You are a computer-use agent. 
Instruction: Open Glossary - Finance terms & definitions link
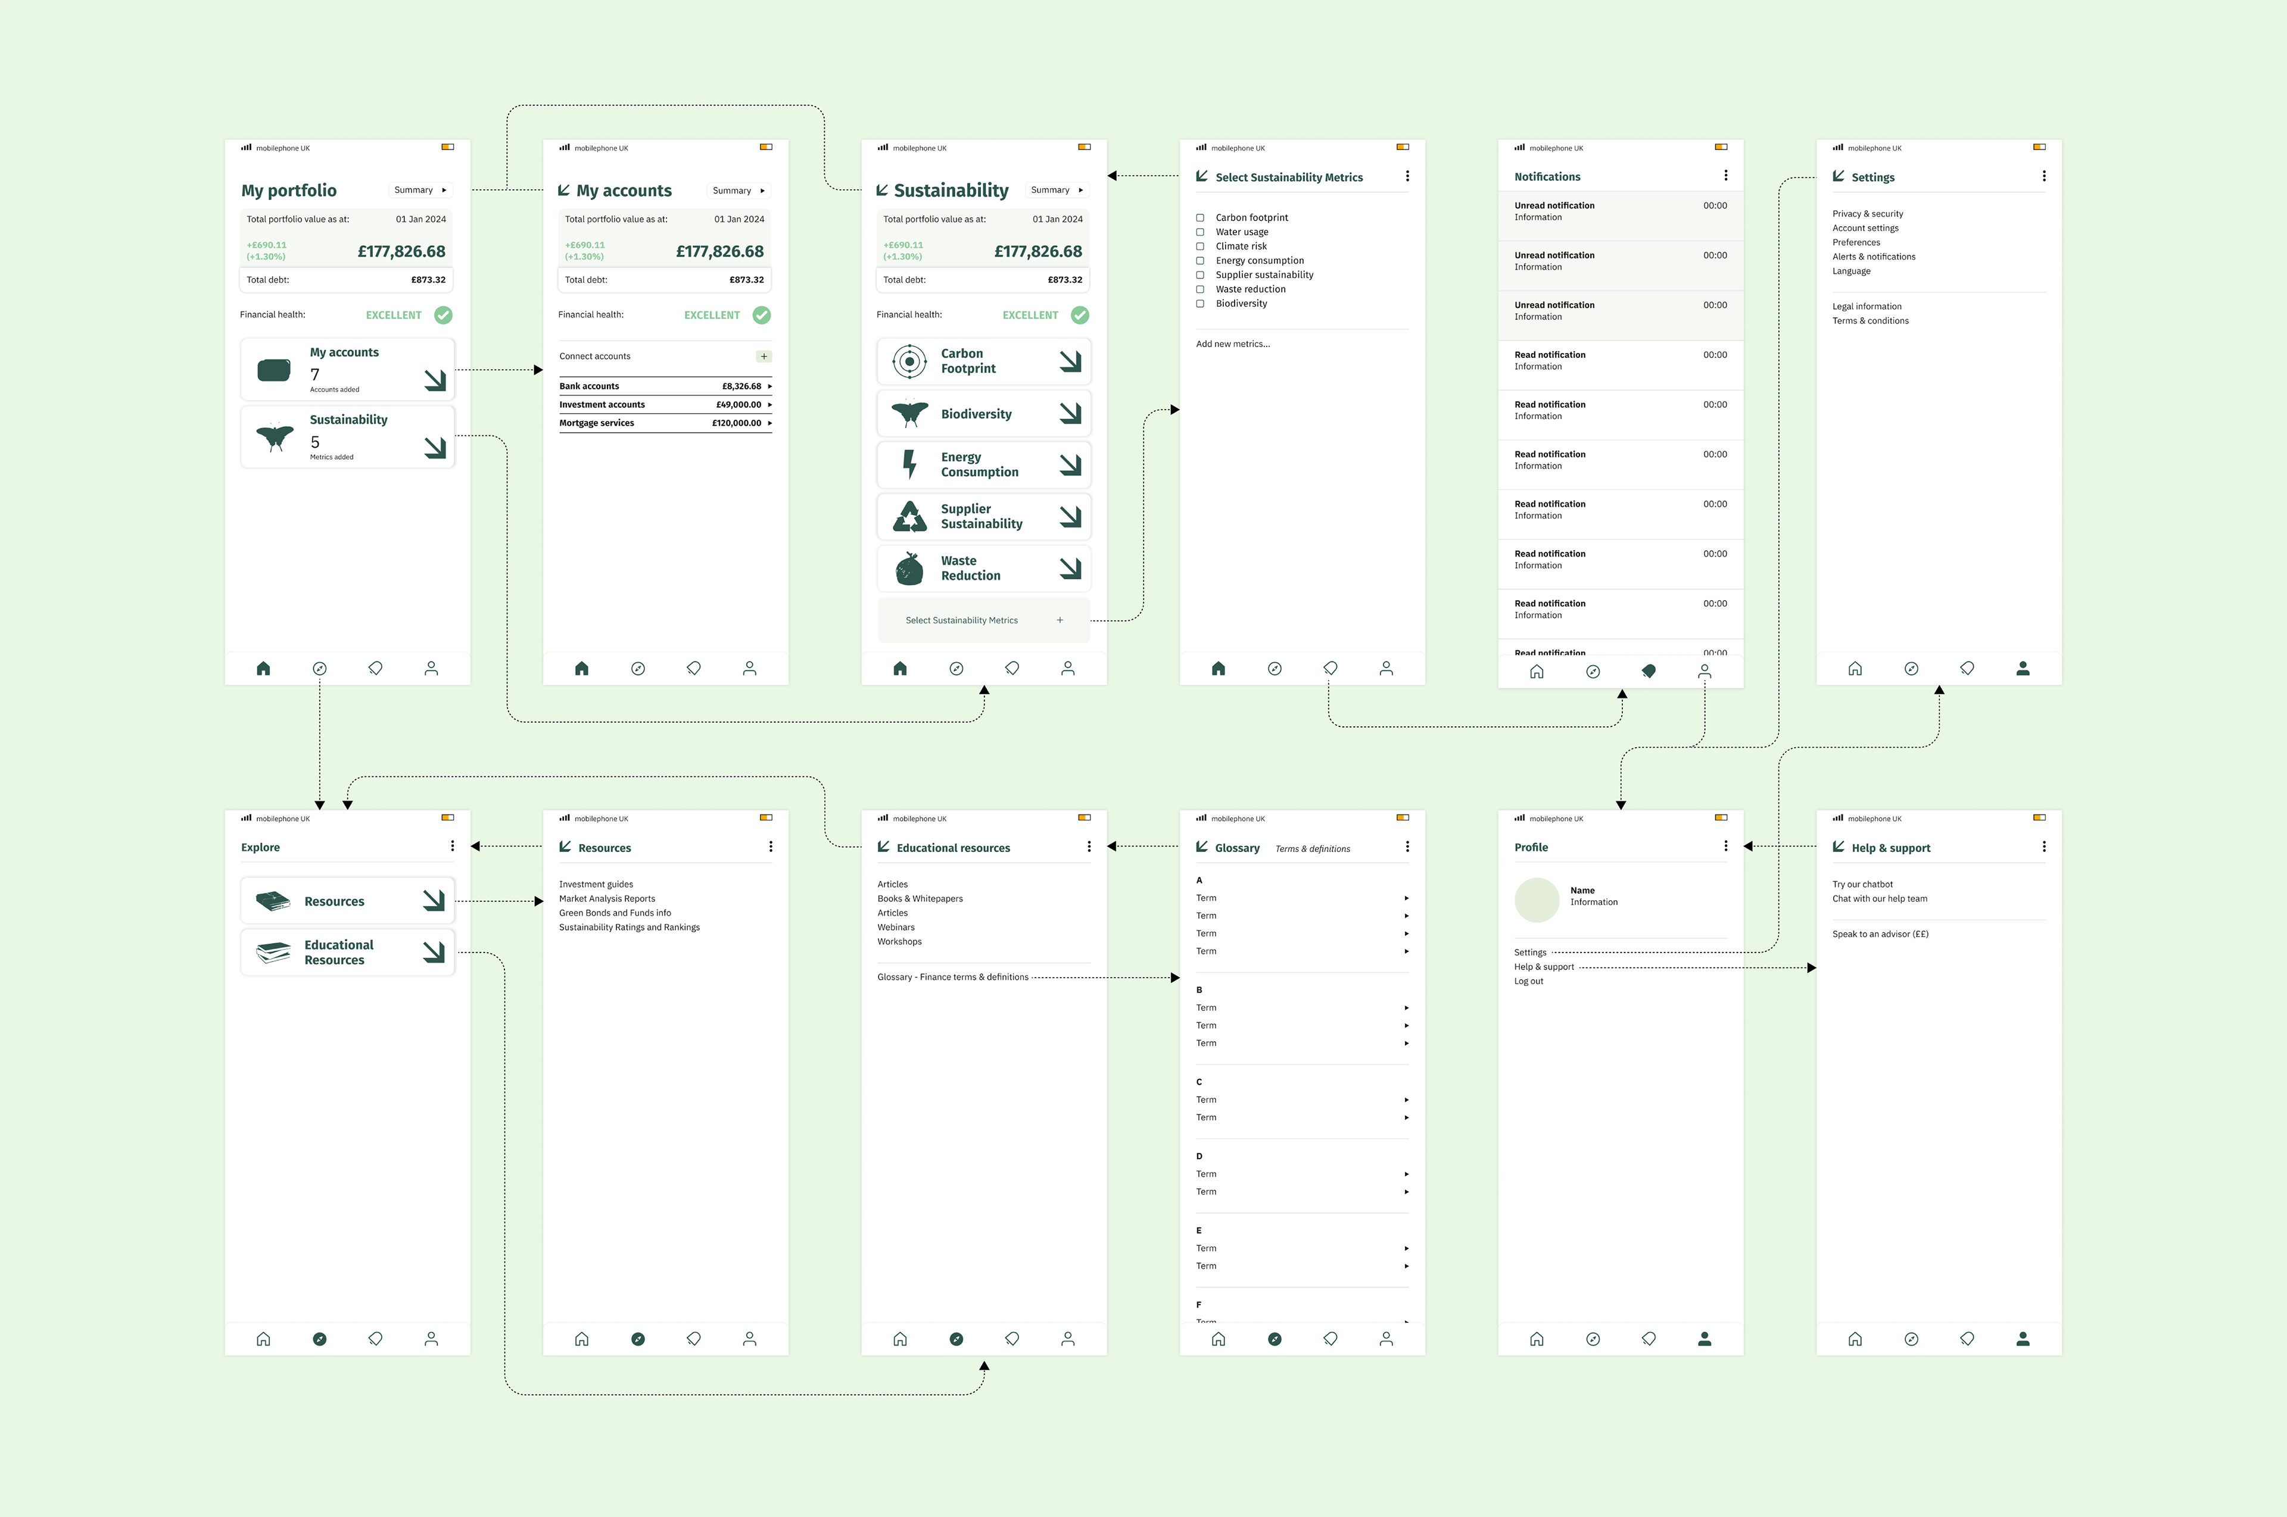coord(952,977)
